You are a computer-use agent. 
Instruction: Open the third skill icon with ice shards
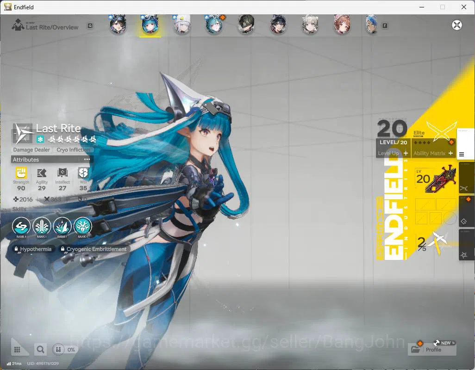(x=62, y=227)
